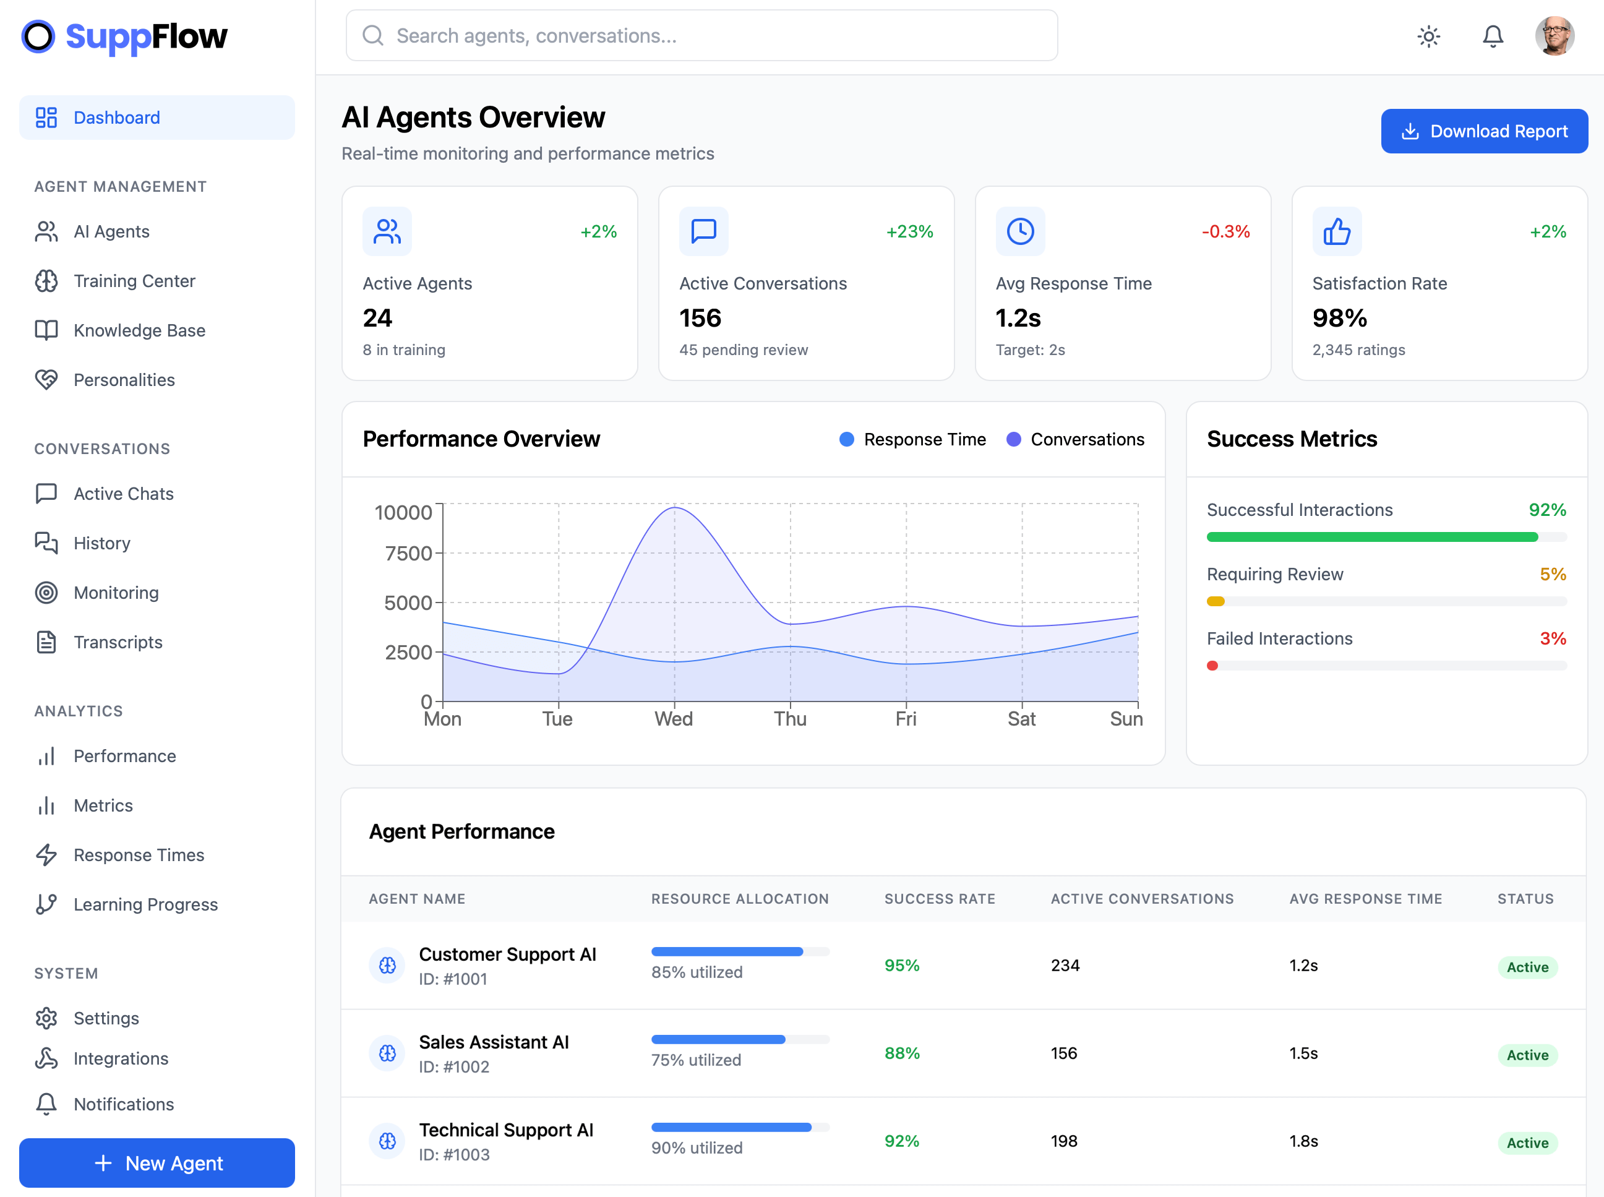Click the Avg Response Time clock icon
This screenshot has width=1604, height=1197.
[1020, 231]
